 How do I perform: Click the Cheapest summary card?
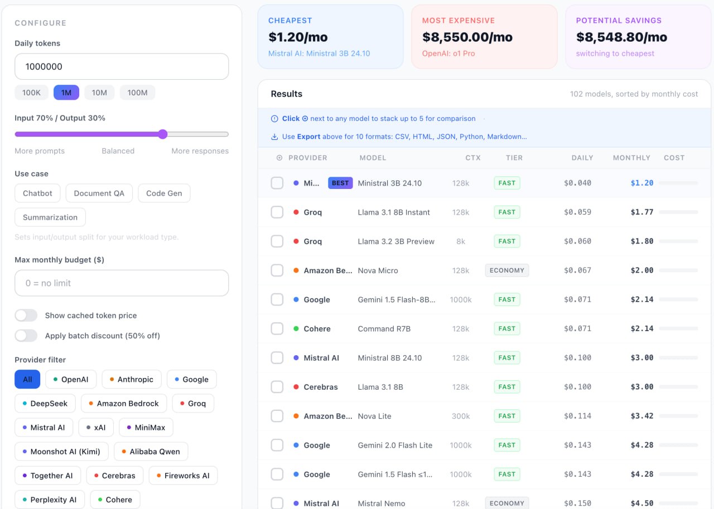pyautogui.click(x=330, y=37)
